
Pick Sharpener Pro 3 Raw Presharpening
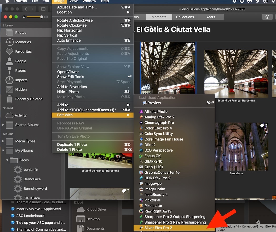[174, 222]
